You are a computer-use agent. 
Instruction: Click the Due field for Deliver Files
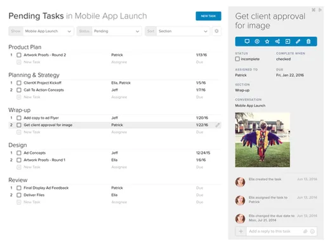[x=199, y=195]
